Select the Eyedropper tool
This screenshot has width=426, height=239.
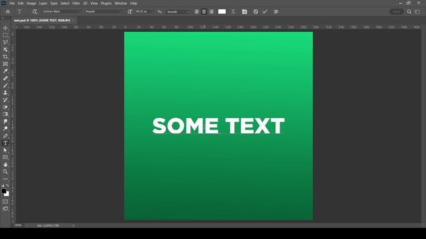click(5, 71)
